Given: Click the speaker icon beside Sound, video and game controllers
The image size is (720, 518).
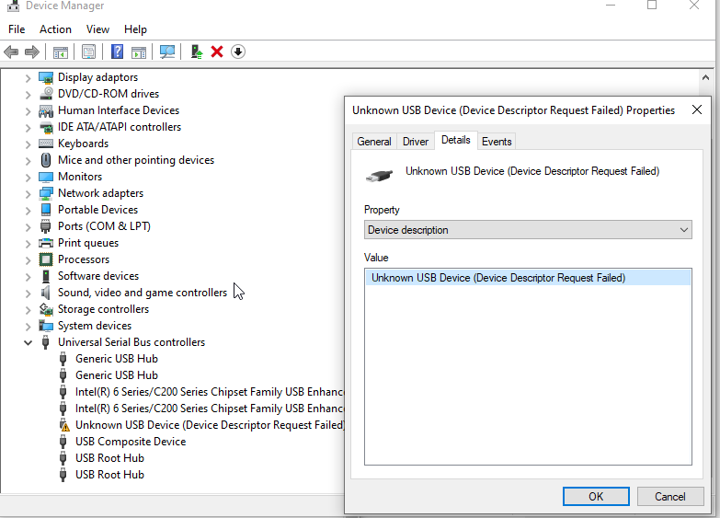Looking at the screenshot, I should pos(45,293).
